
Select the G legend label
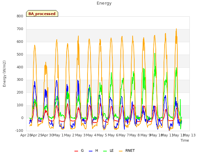(82, 150)
